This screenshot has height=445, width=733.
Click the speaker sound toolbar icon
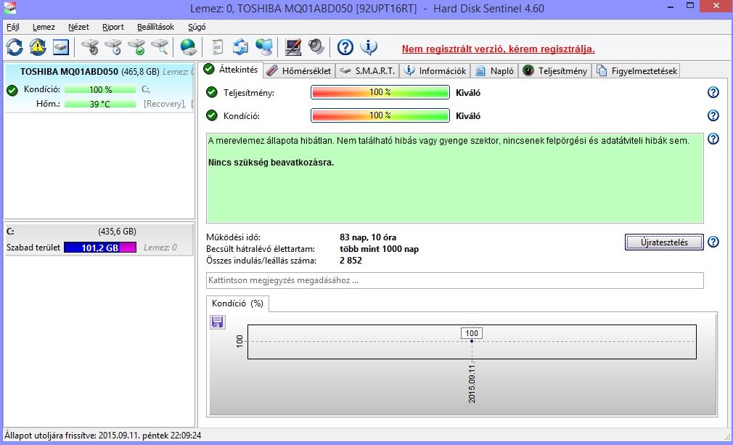[316, 47]
